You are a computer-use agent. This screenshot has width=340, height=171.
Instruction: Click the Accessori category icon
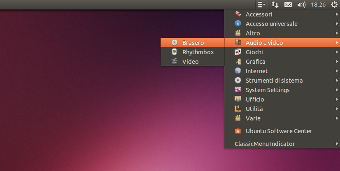pos(238,14)
